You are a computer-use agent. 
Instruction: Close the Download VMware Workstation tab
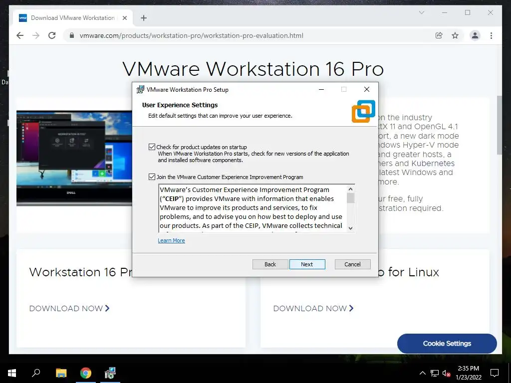point(124,18)
